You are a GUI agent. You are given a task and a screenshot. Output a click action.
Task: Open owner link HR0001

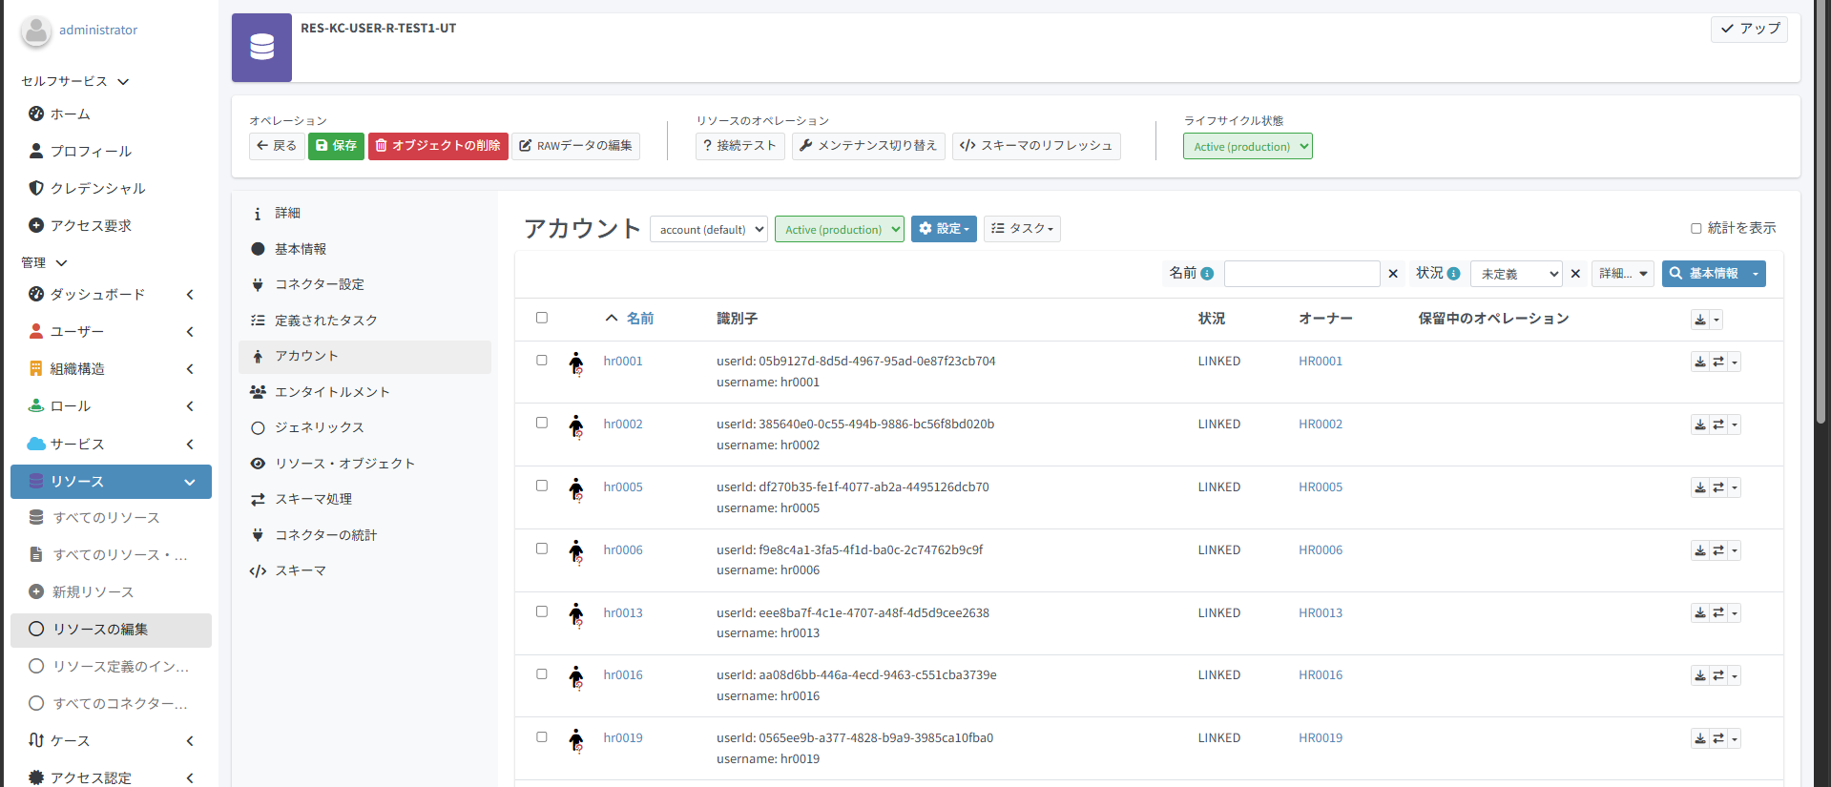tap(1321, 362)
